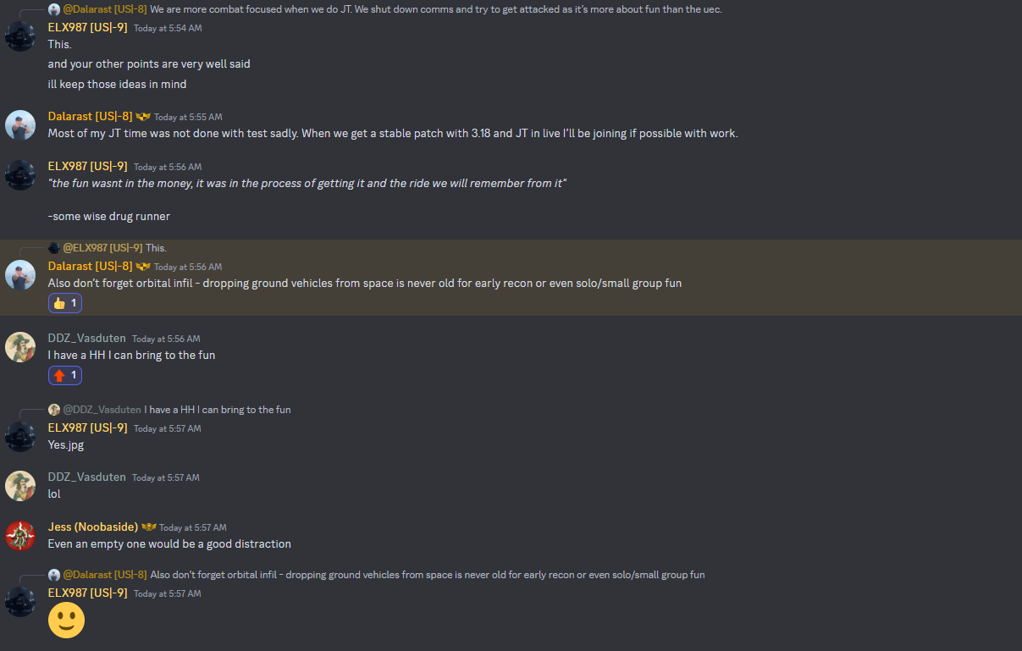Click Dalarast's avatar on the highlighted orbital infil message
This screenshot has width=1022, height=651.
click(20, 275)
